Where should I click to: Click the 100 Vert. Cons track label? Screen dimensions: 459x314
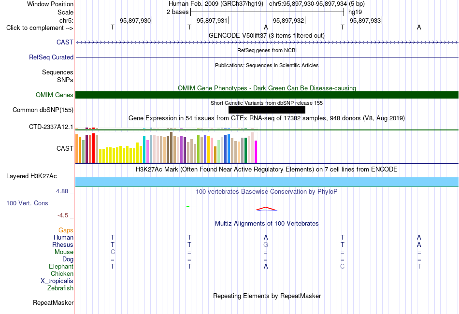pos(27,203)
